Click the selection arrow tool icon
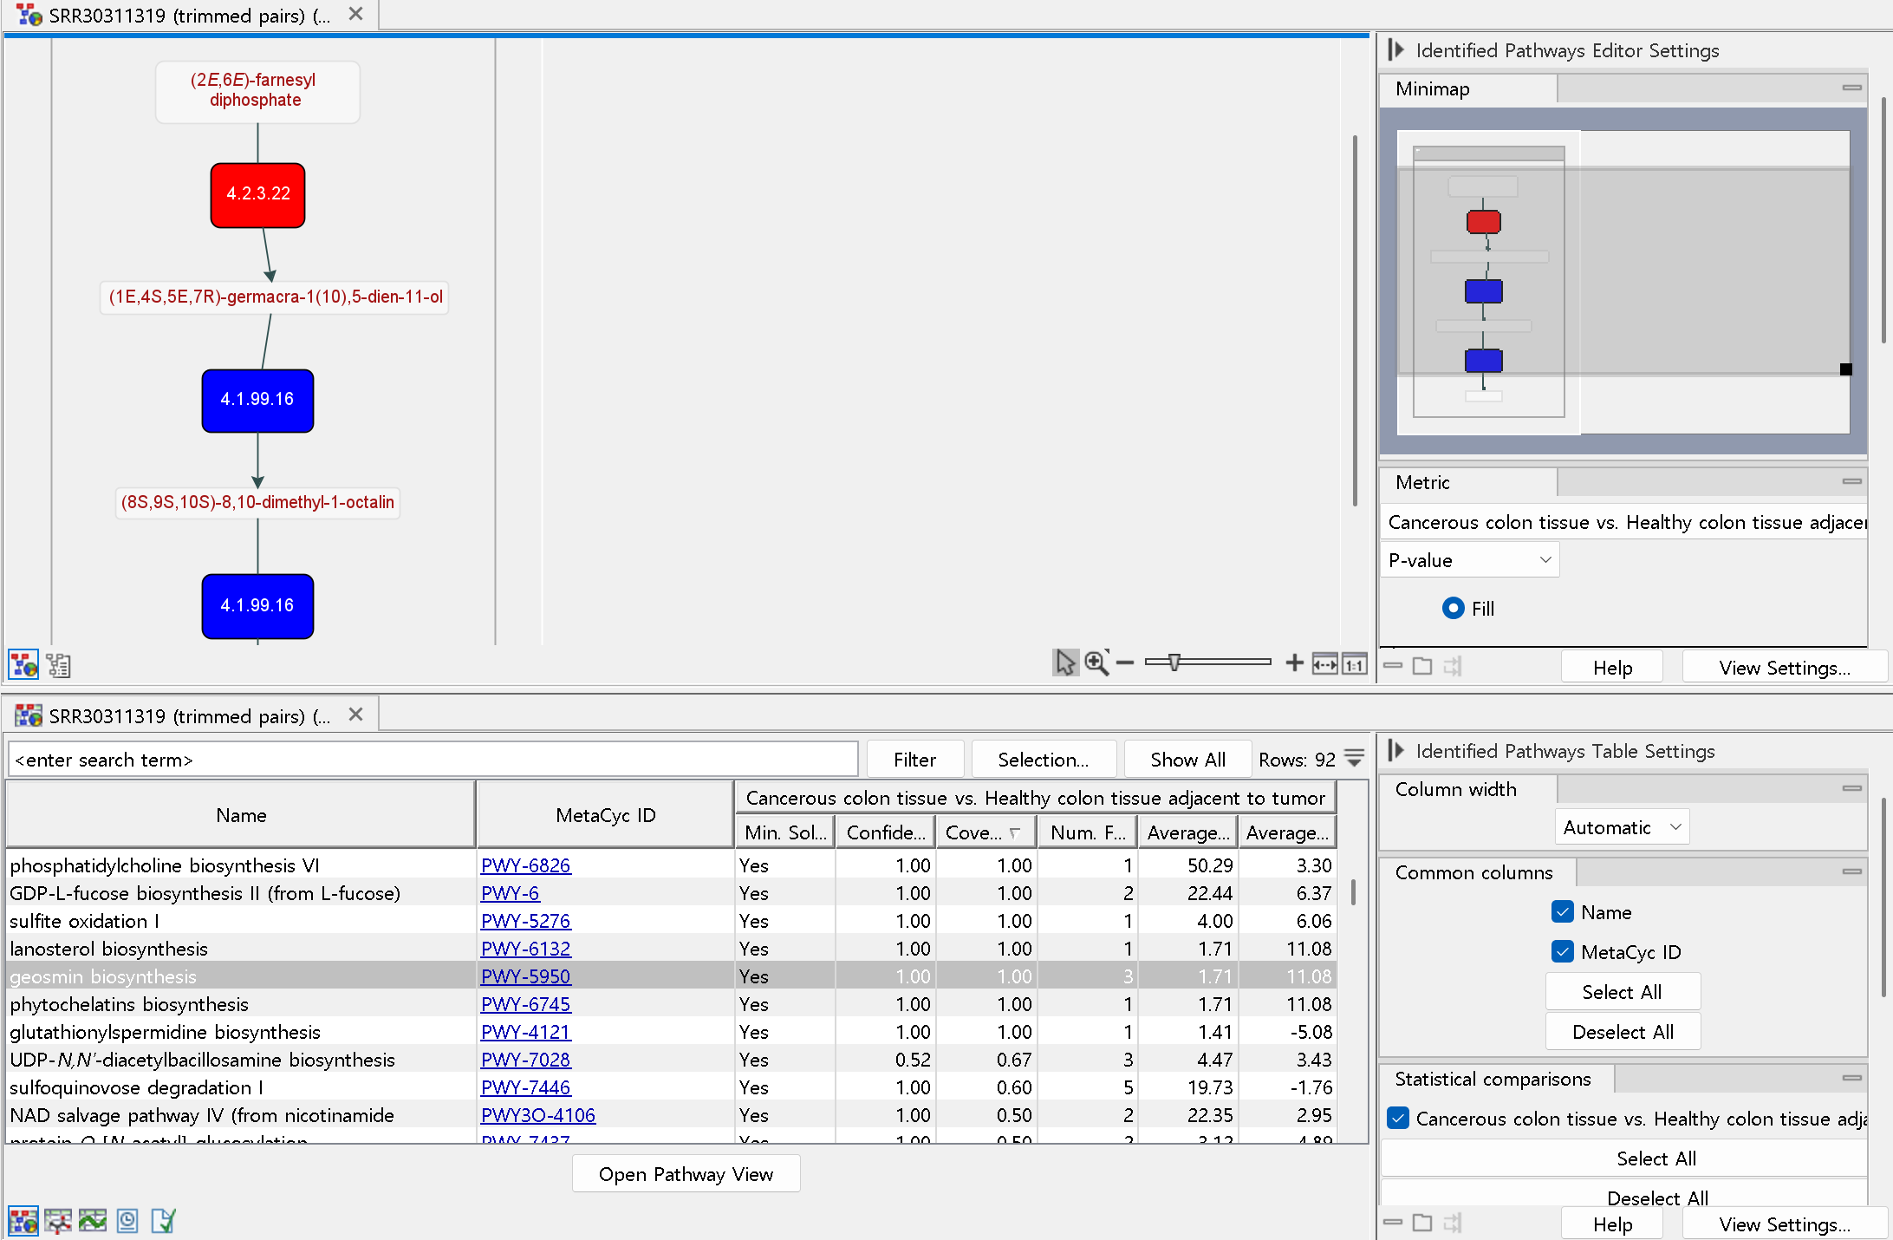The width and height of the screenshot is (1893, 1240). coord(1064,663)
